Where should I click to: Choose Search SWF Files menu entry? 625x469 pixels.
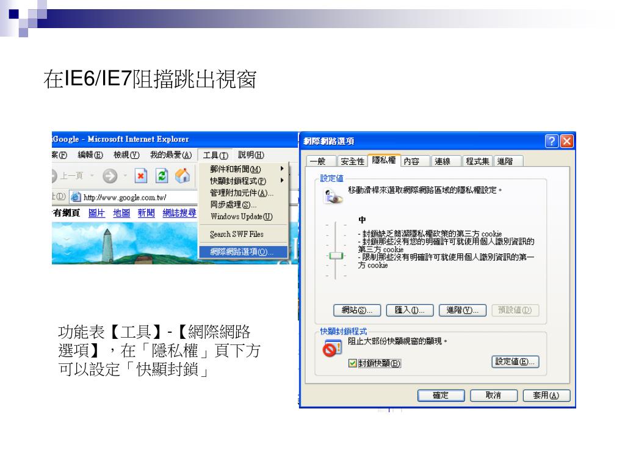pos(243,234)
